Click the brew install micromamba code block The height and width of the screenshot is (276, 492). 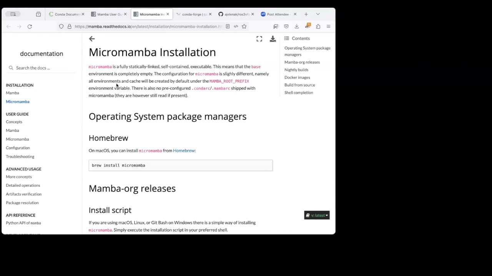click(181, 166)
